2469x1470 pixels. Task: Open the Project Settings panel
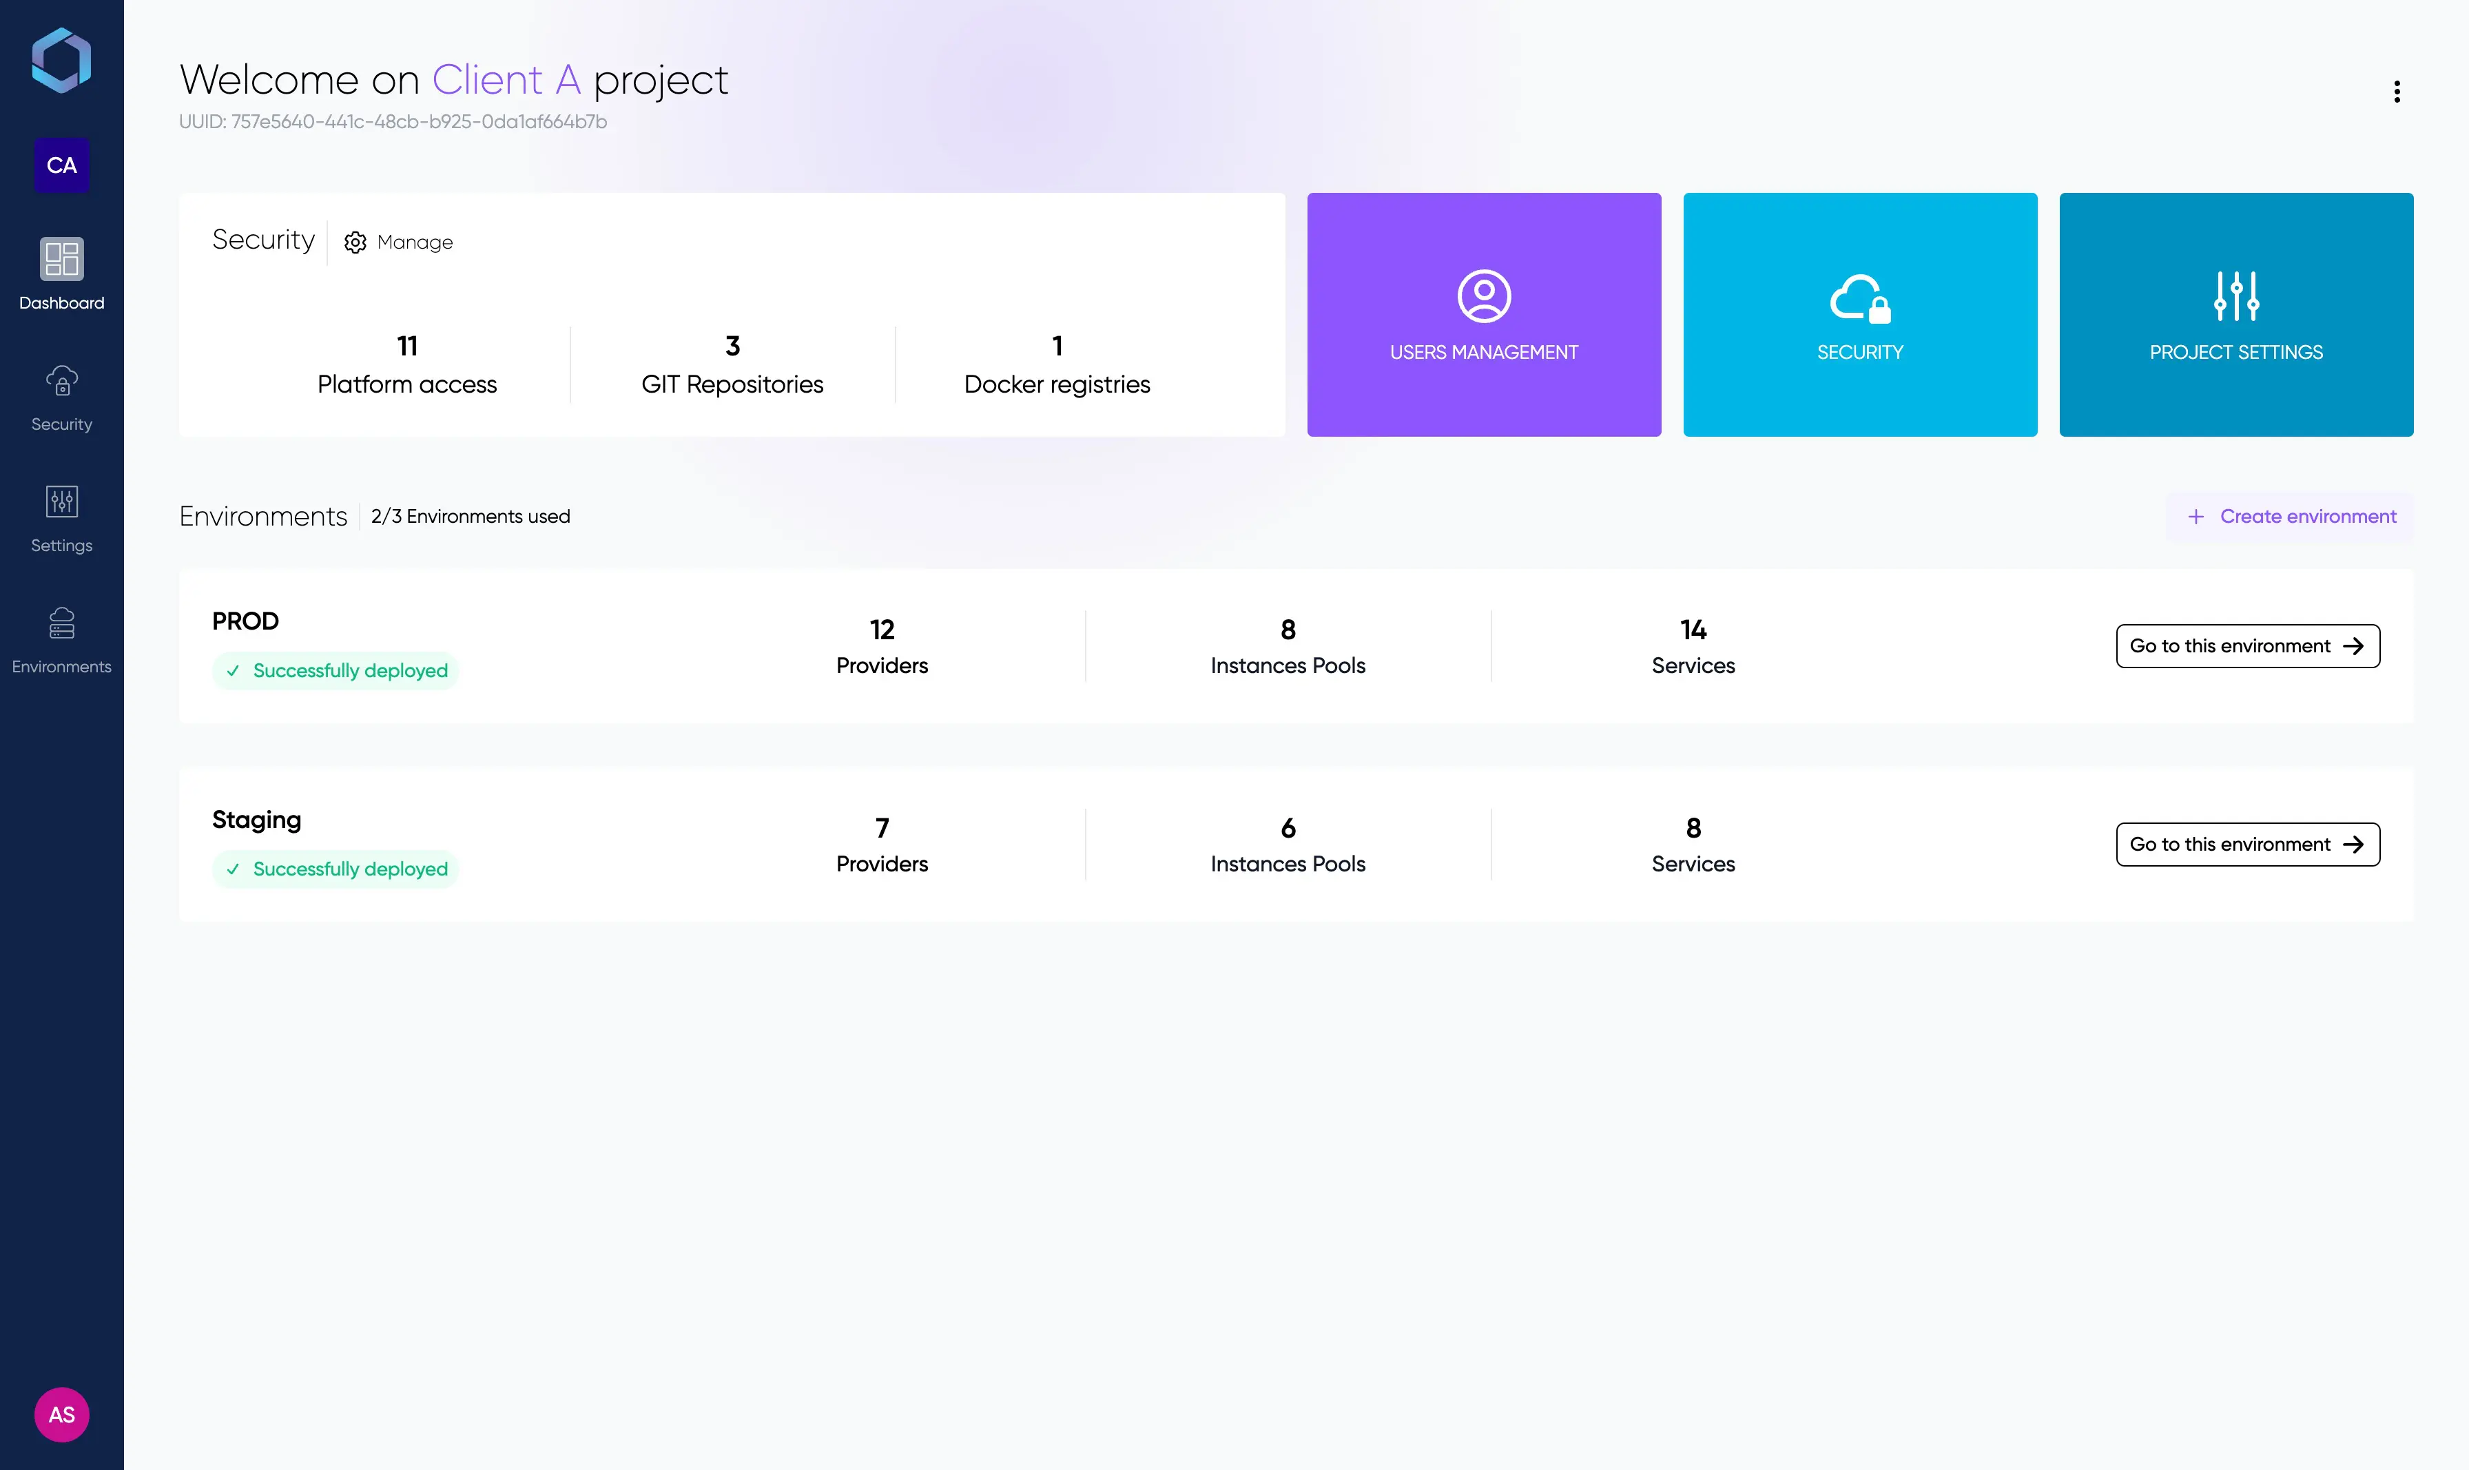click(2235, 315)
